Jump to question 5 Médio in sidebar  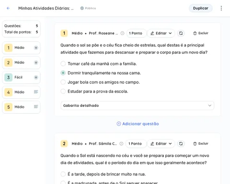[x=21, y=107]
